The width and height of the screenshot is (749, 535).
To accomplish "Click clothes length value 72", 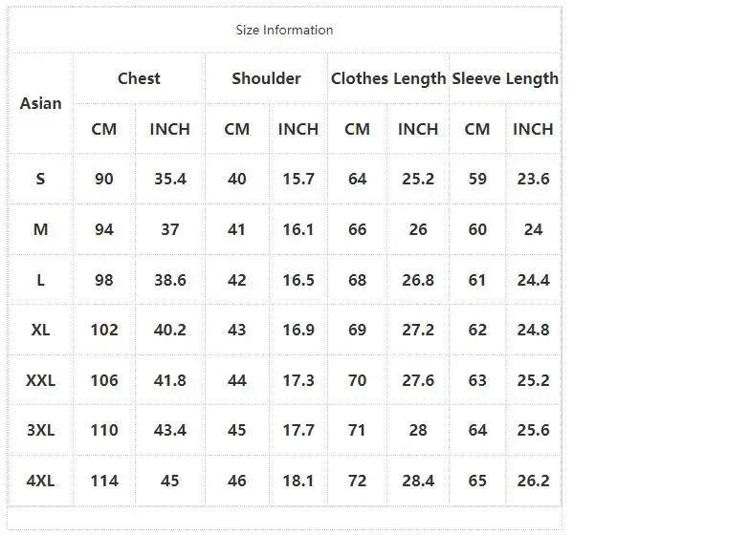I will pyautogui.click(x=358, y=481).
